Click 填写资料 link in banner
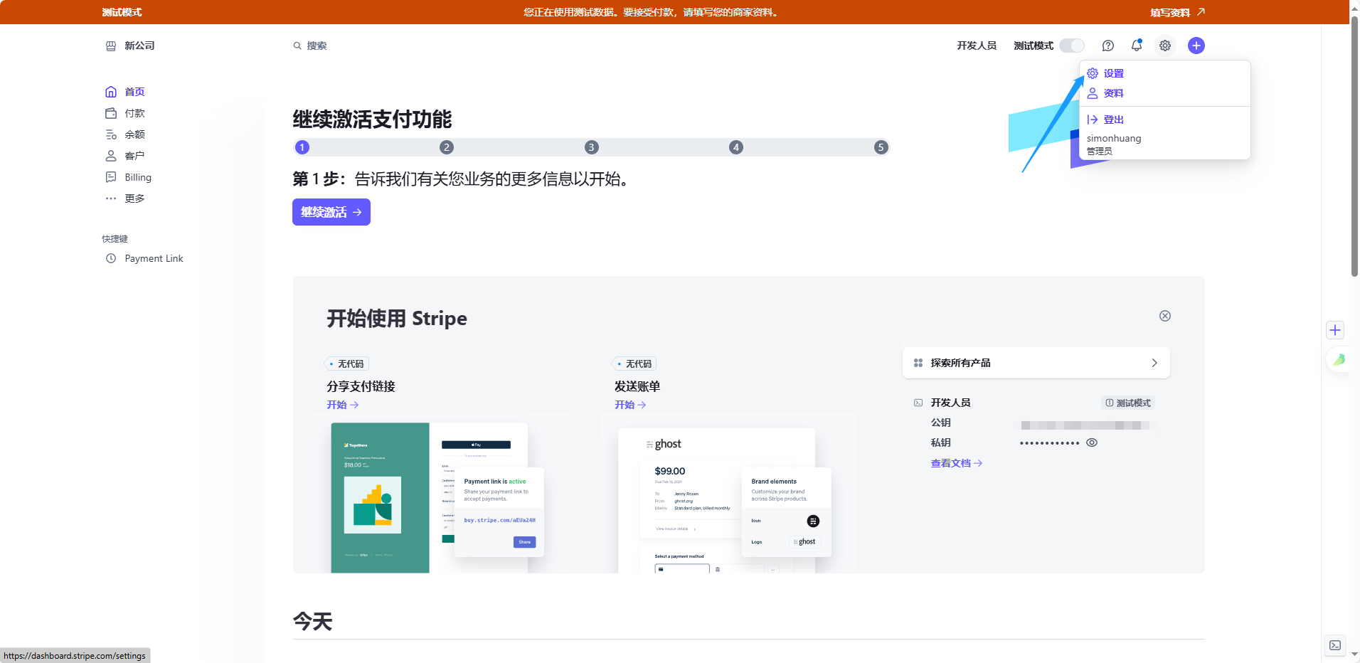Image resolution: width=1360 pixels, height=663 pixels. (x=1178, y=12)
